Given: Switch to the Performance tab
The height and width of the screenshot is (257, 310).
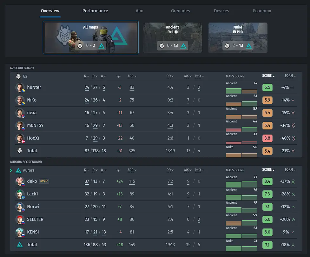Looking at the screenshot, I should 95,11.
